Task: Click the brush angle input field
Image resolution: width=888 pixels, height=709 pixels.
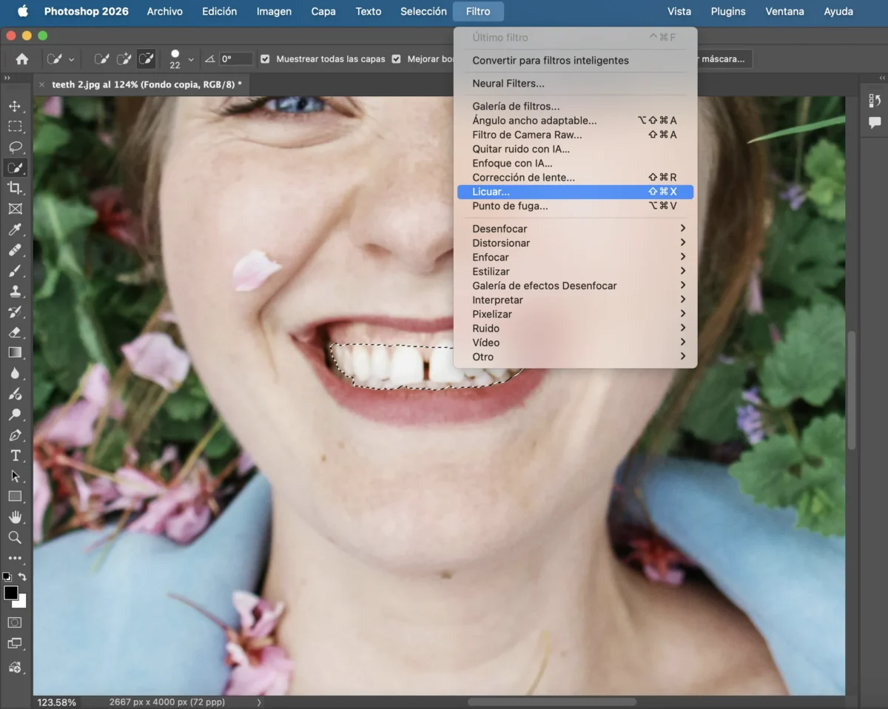Action: [235, 59]
